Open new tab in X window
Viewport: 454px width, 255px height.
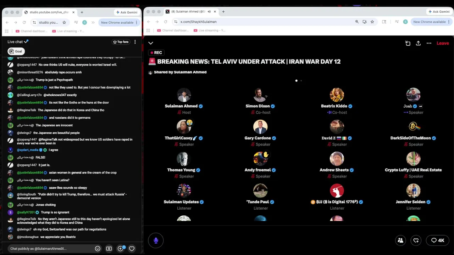tap(223, 12)
